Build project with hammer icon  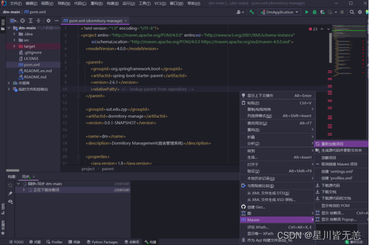(x=251, y=12)
